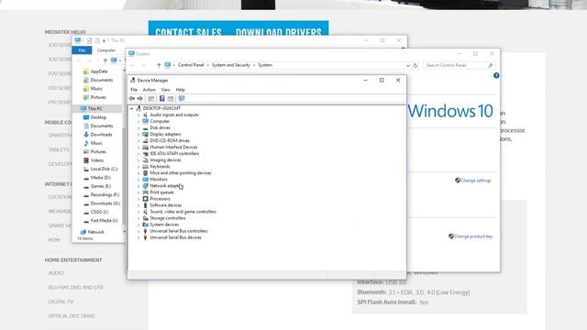587x330 pixels.
Task: Select the Videos folder in Explorer sidebar
Action: click(x=97, y=160)
